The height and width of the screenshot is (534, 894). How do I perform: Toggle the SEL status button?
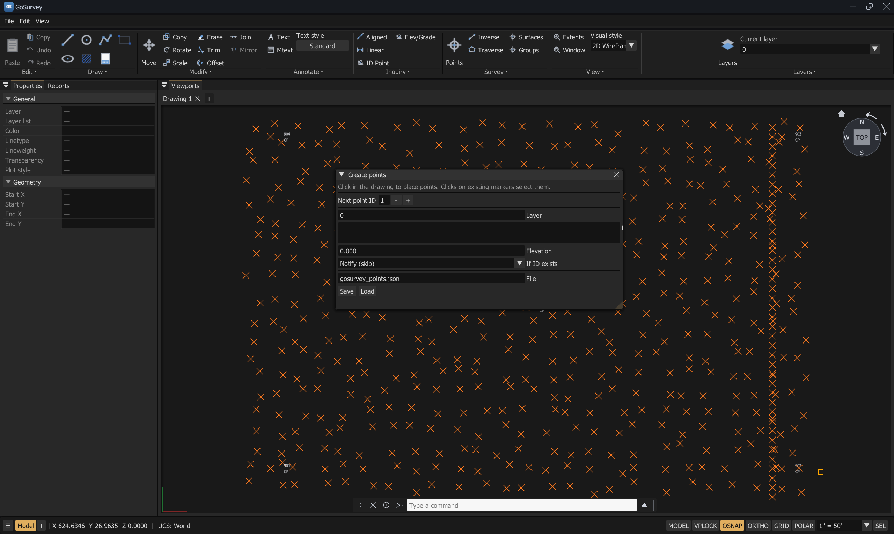coord(880,525)
